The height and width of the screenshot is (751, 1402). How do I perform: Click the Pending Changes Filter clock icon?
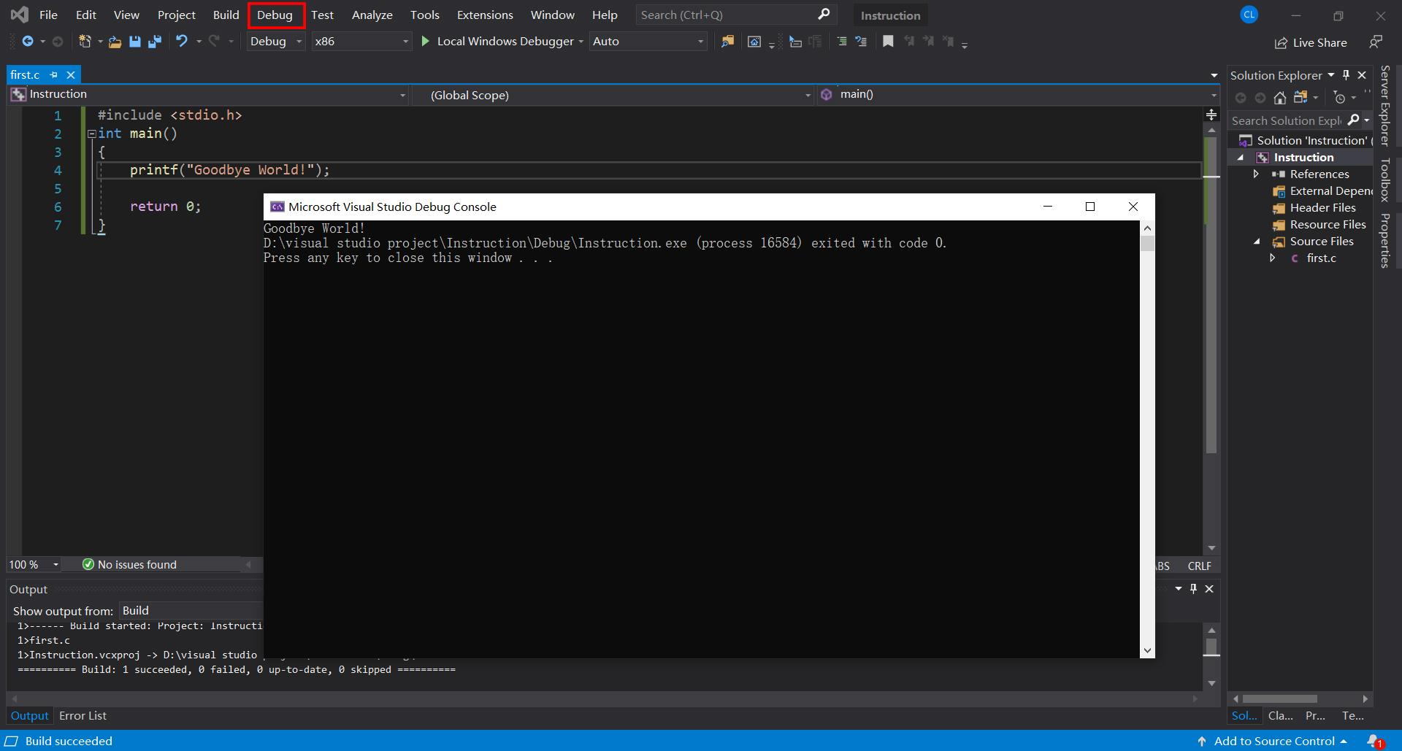point(1339,98)
